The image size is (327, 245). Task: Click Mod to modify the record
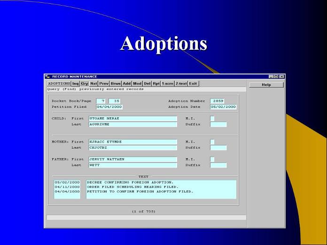[x=137, y=84]
